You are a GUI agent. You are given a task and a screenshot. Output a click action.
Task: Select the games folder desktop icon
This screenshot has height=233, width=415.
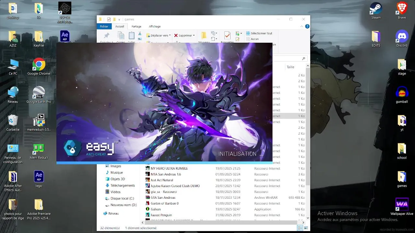point(402,179)
